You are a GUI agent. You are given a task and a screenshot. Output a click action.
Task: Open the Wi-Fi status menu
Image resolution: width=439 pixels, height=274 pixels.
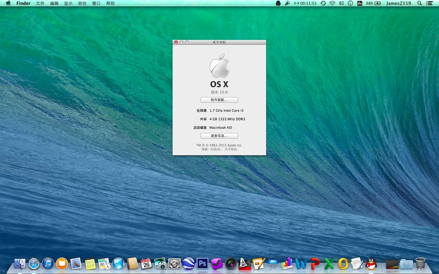tap(332, 3)
